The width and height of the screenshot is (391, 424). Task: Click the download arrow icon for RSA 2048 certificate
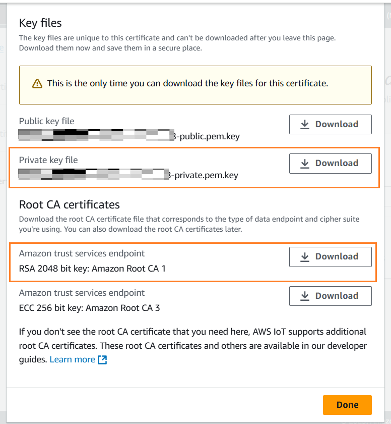pyautogui.click(x=305, y=256)
